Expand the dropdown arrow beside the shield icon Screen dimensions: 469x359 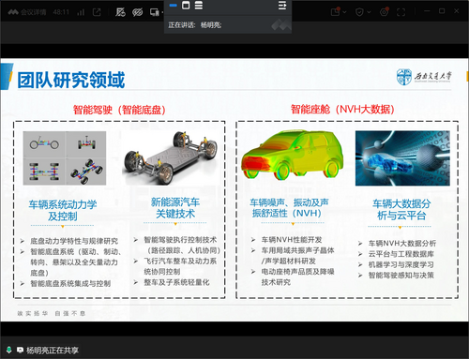tap(369, 12)
